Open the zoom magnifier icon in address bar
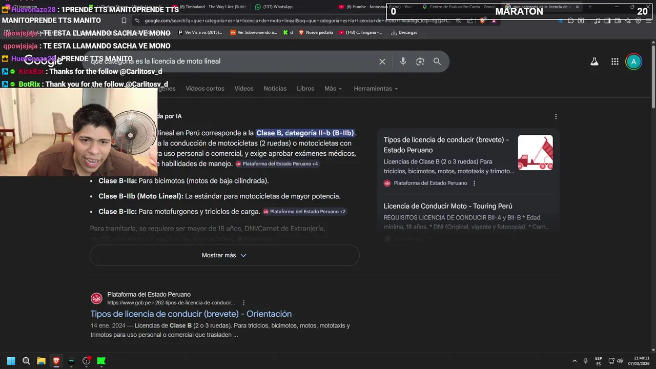 pyautogui.click(x=459, y=20)
